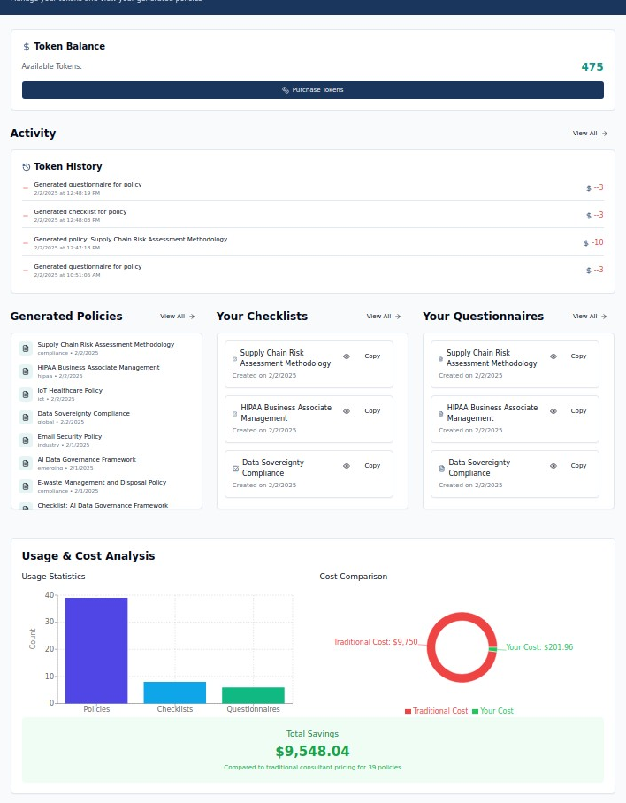Open HIPAA Business Associate Management policy
626x803 pixels.
click(x=106, y=371)
